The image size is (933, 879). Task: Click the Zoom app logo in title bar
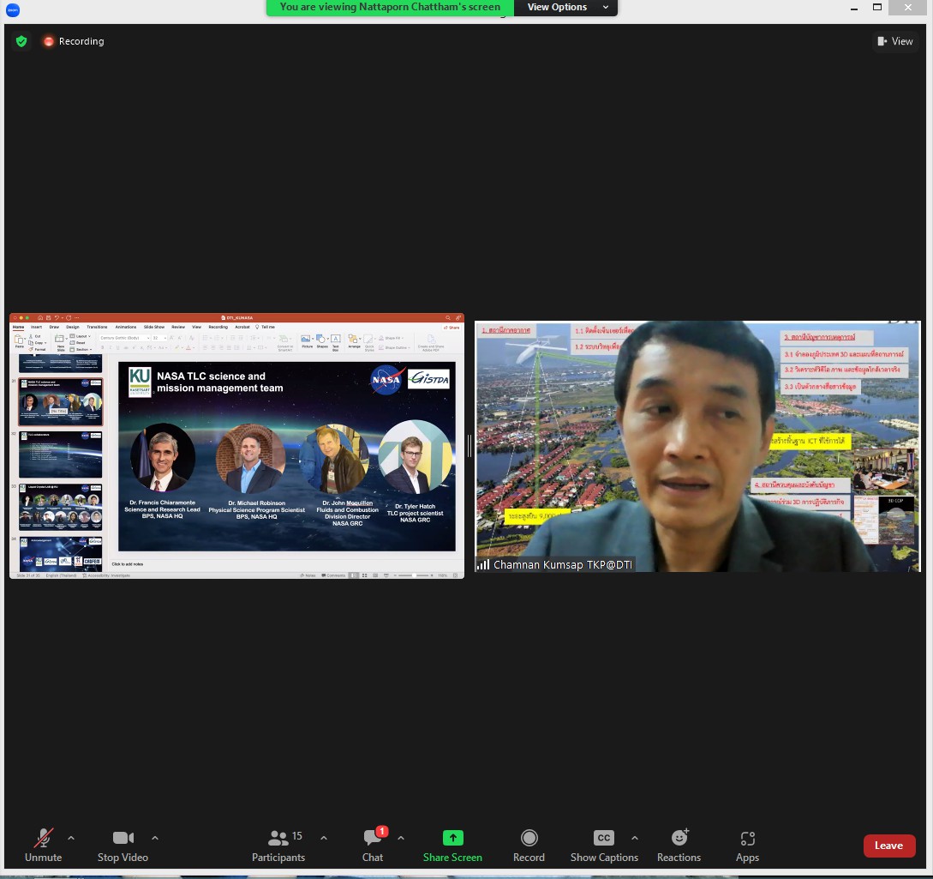pyautogui.click(x=13, y=9)
